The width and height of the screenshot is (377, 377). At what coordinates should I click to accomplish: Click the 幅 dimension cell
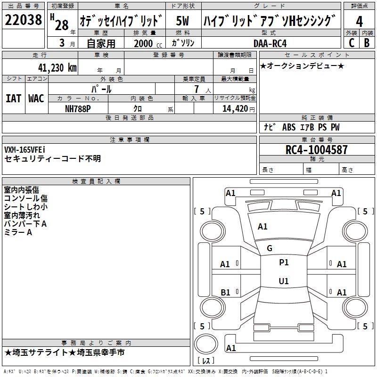[x=321, y=169]
